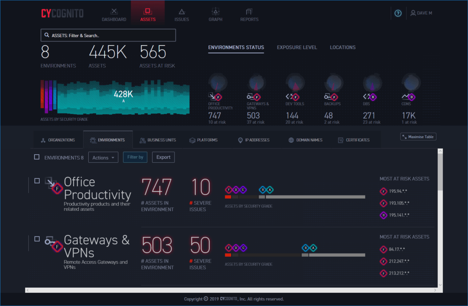
Task: Click the Export button
Action: click(163, 157)
